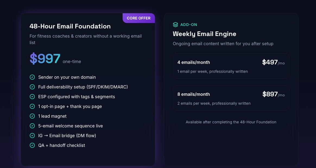Click the checkmark icon beside Sender on your own domain
The width and height of the screenshot is (316, 168).
(x=32, y=77)
